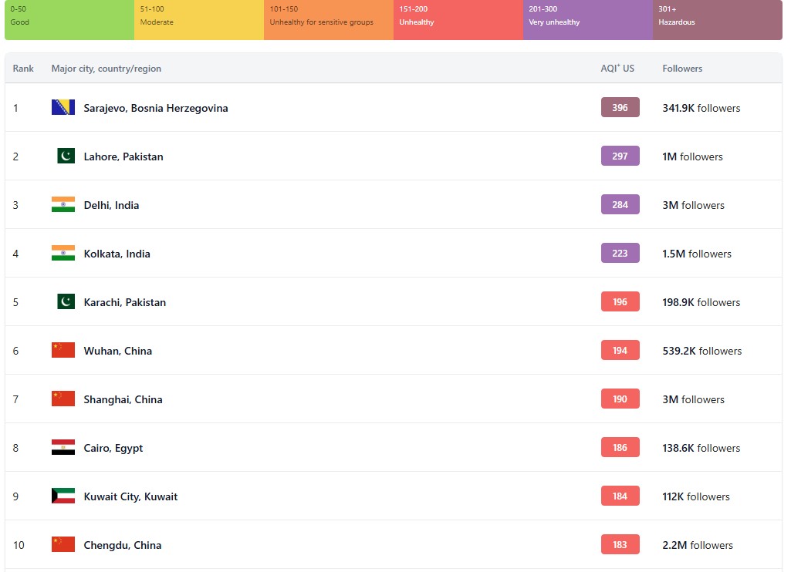Click the China flag beside Chengdu
The width and height of the screenshot is (791, 572).
coord(63,545)
